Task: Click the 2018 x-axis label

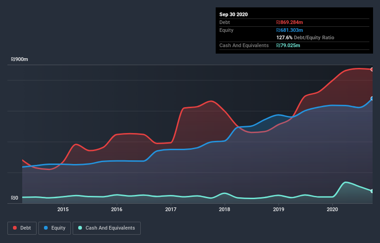Action: tap(224, 209)
